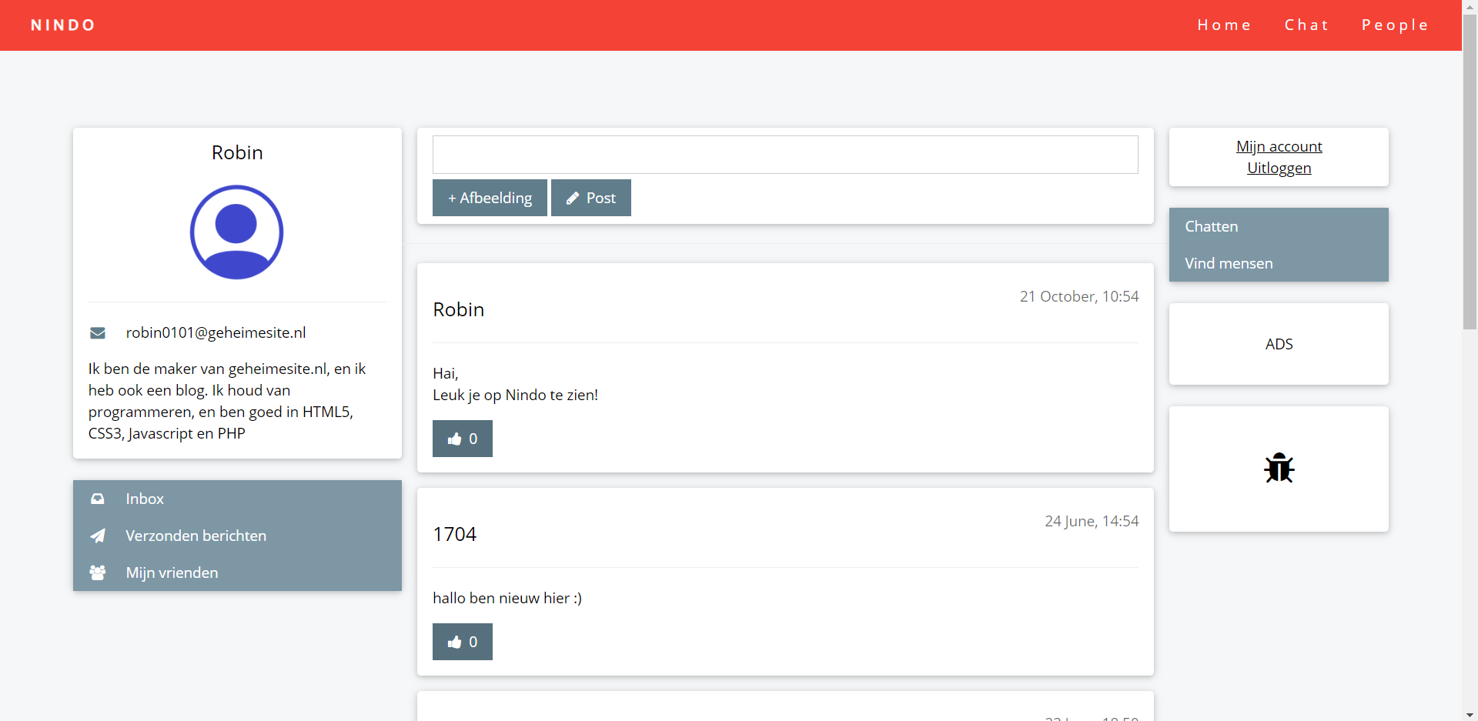Open Mijn account link
The image size is (1478, 721).
pos(1279,146)
